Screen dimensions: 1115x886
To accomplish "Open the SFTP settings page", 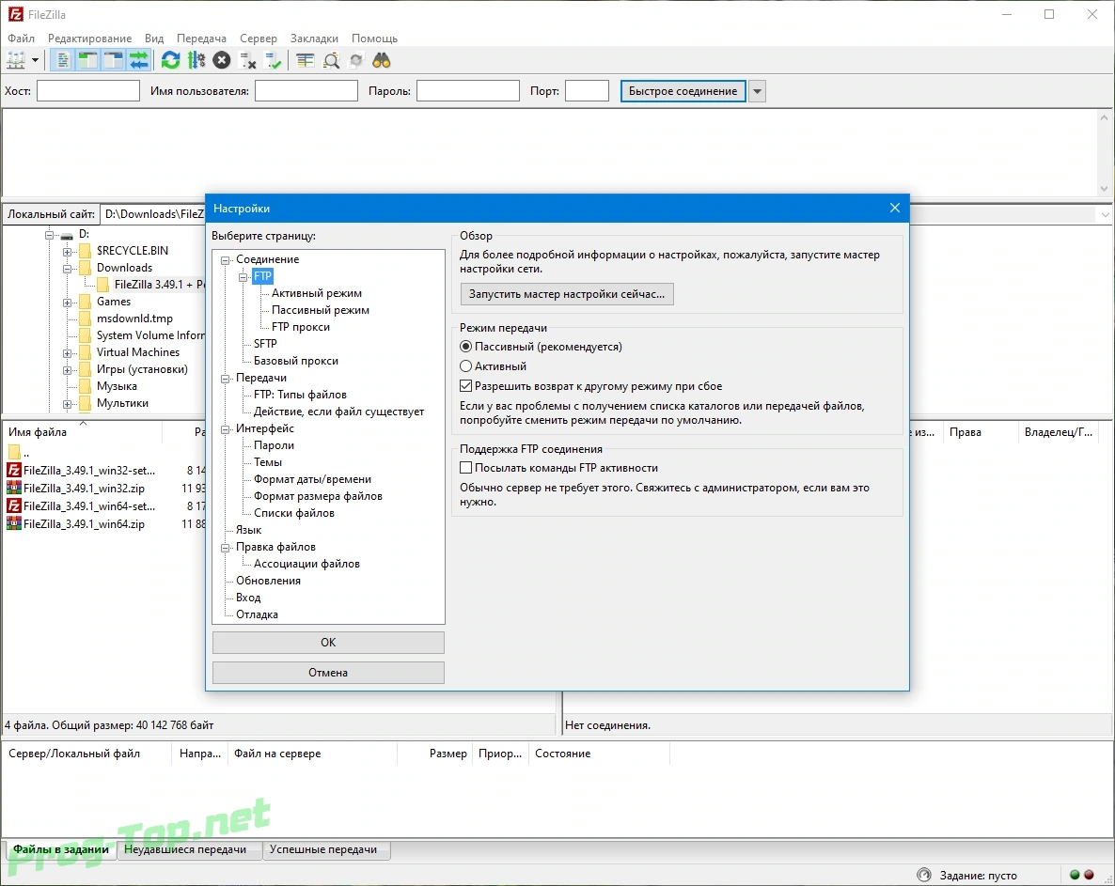I will click(x=265, y=343).
